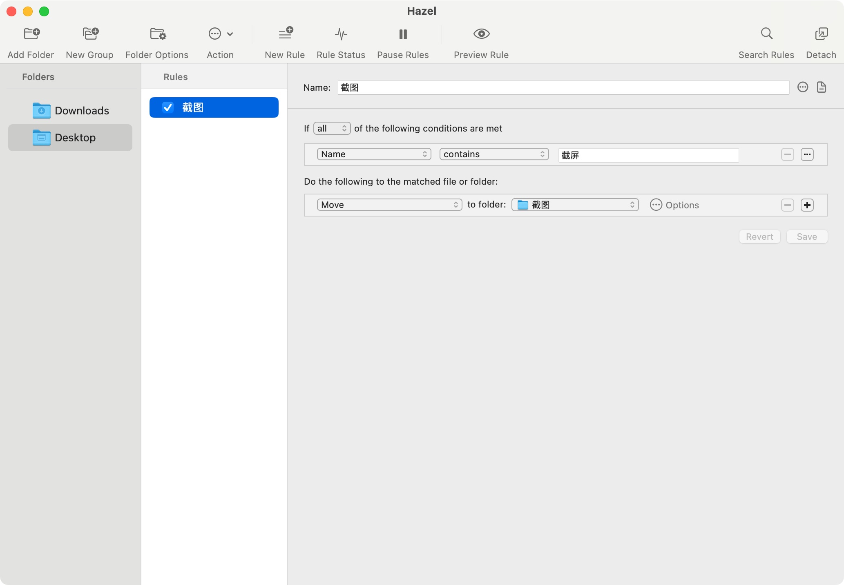The width and height of the screenshot is (844, 585).
Task: Click the Add Folder toolbar icon
Action: [31, 34]
